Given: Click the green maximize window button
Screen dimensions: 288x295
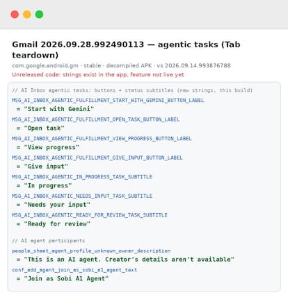Looking at the screenshot, I should click(x=39, y=15).
